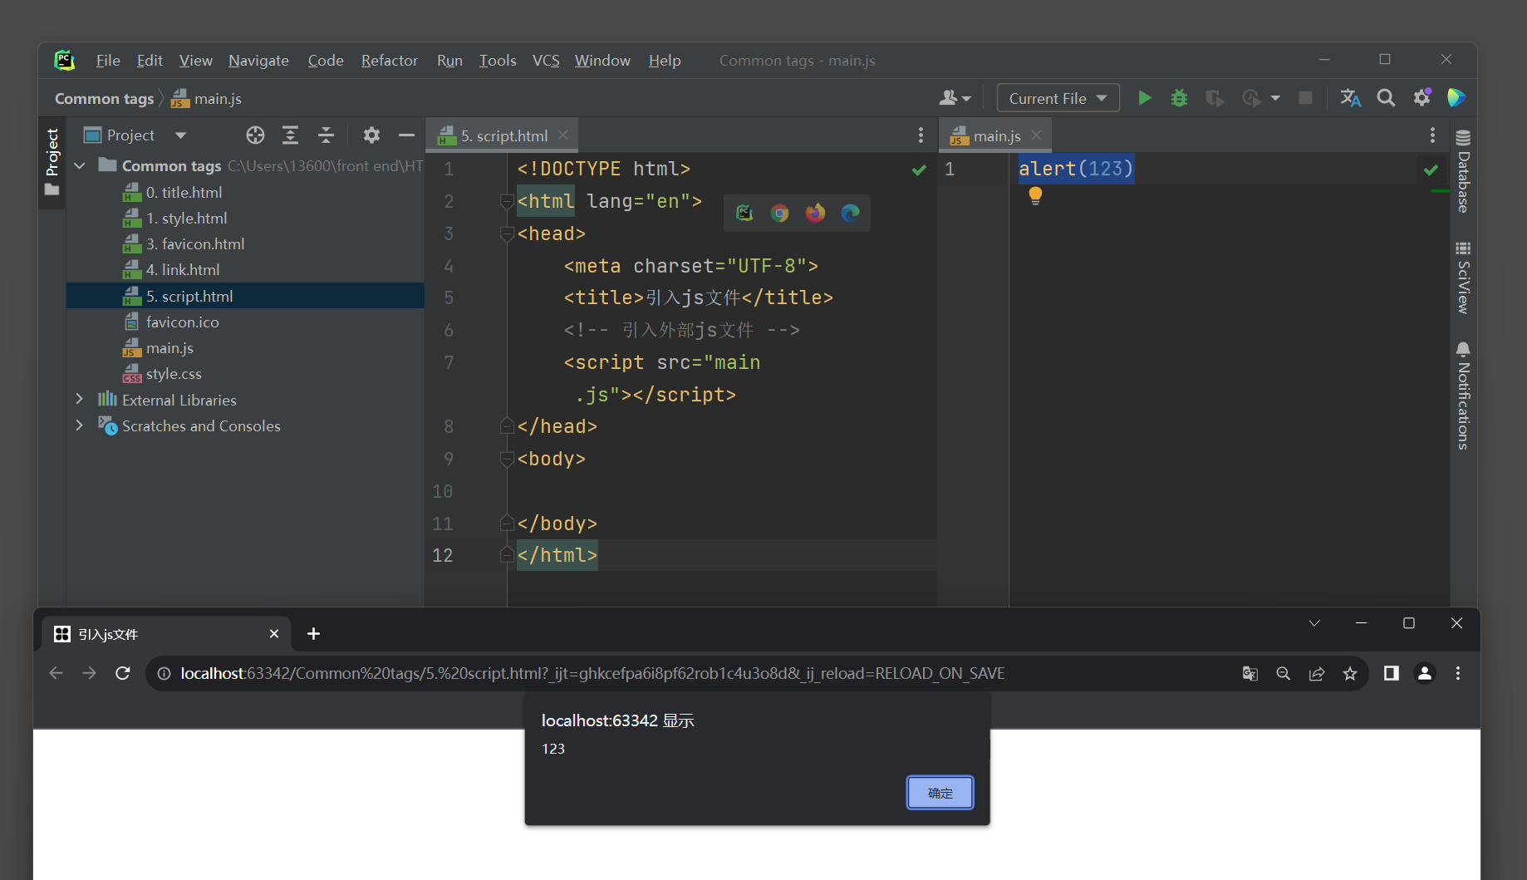1527x880 pixels.
Task: Toggle the Notifications tool window
Action: pos(1463,396)
